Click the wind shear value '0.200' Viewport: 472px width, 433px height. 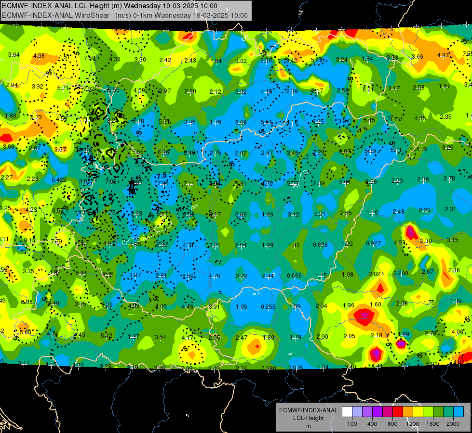(401, 273)
